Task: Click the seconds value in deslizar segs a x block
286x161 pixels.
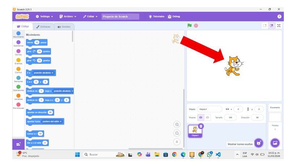Action: pyautogui.click(x=41, y=100)
